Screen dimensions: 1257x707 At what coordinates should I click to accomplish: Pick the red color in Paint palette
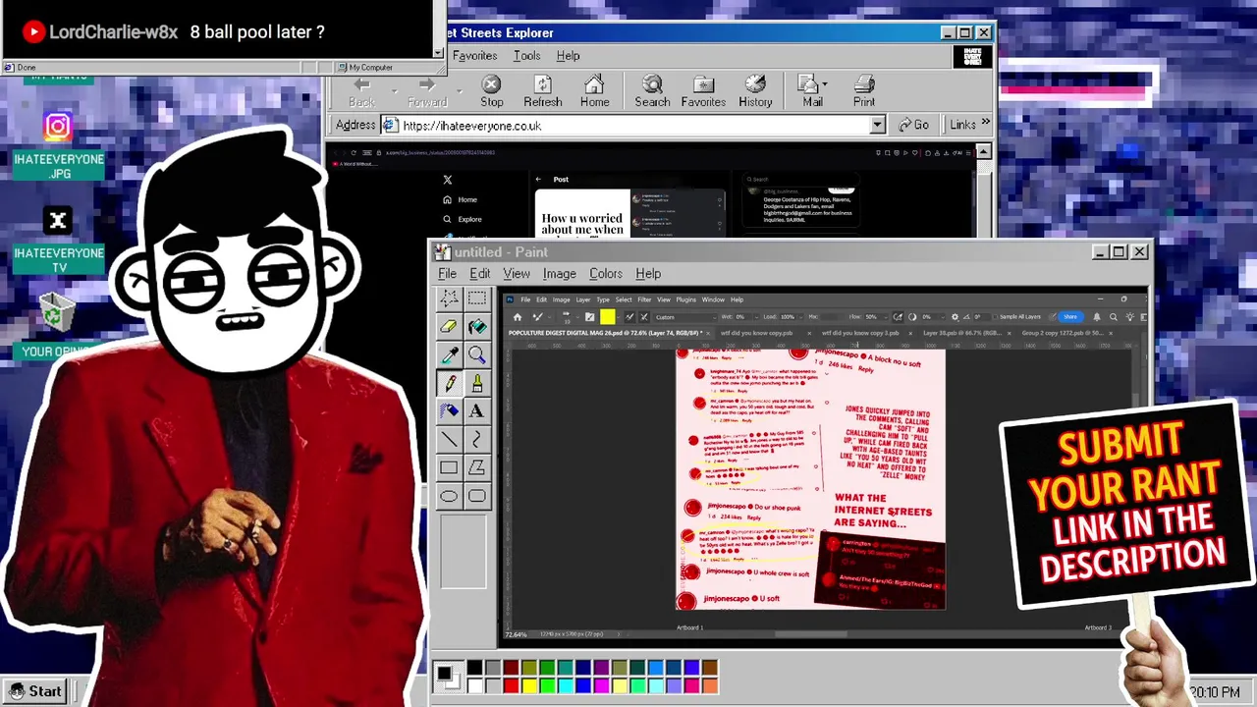tap(511, 685)
